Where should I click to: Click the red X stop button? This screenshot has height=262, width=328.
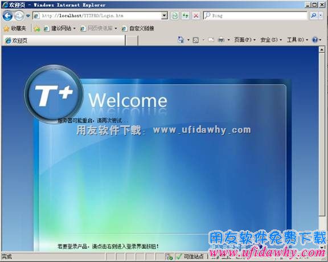click(x=196, y=16)
